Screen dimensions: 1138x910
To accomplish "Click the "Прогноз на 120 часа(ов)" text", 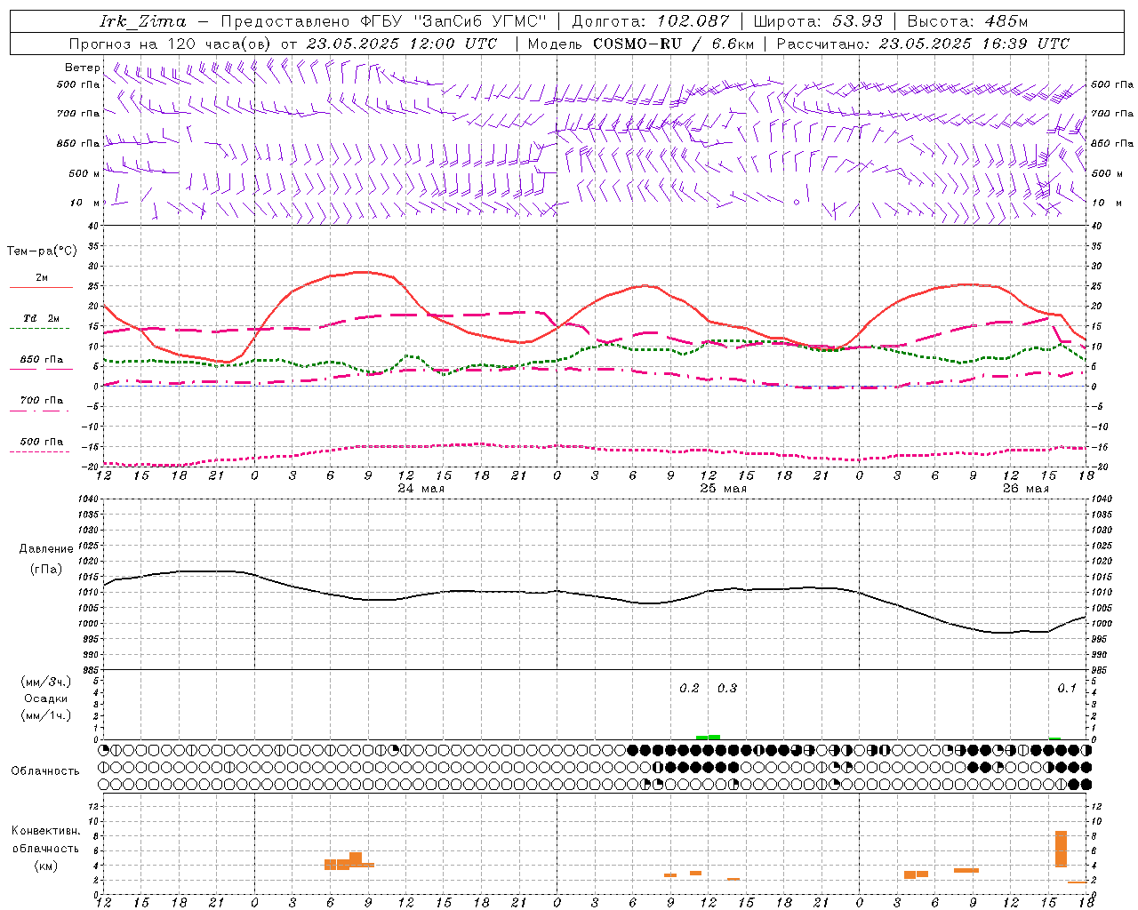I will pos(172,44).
